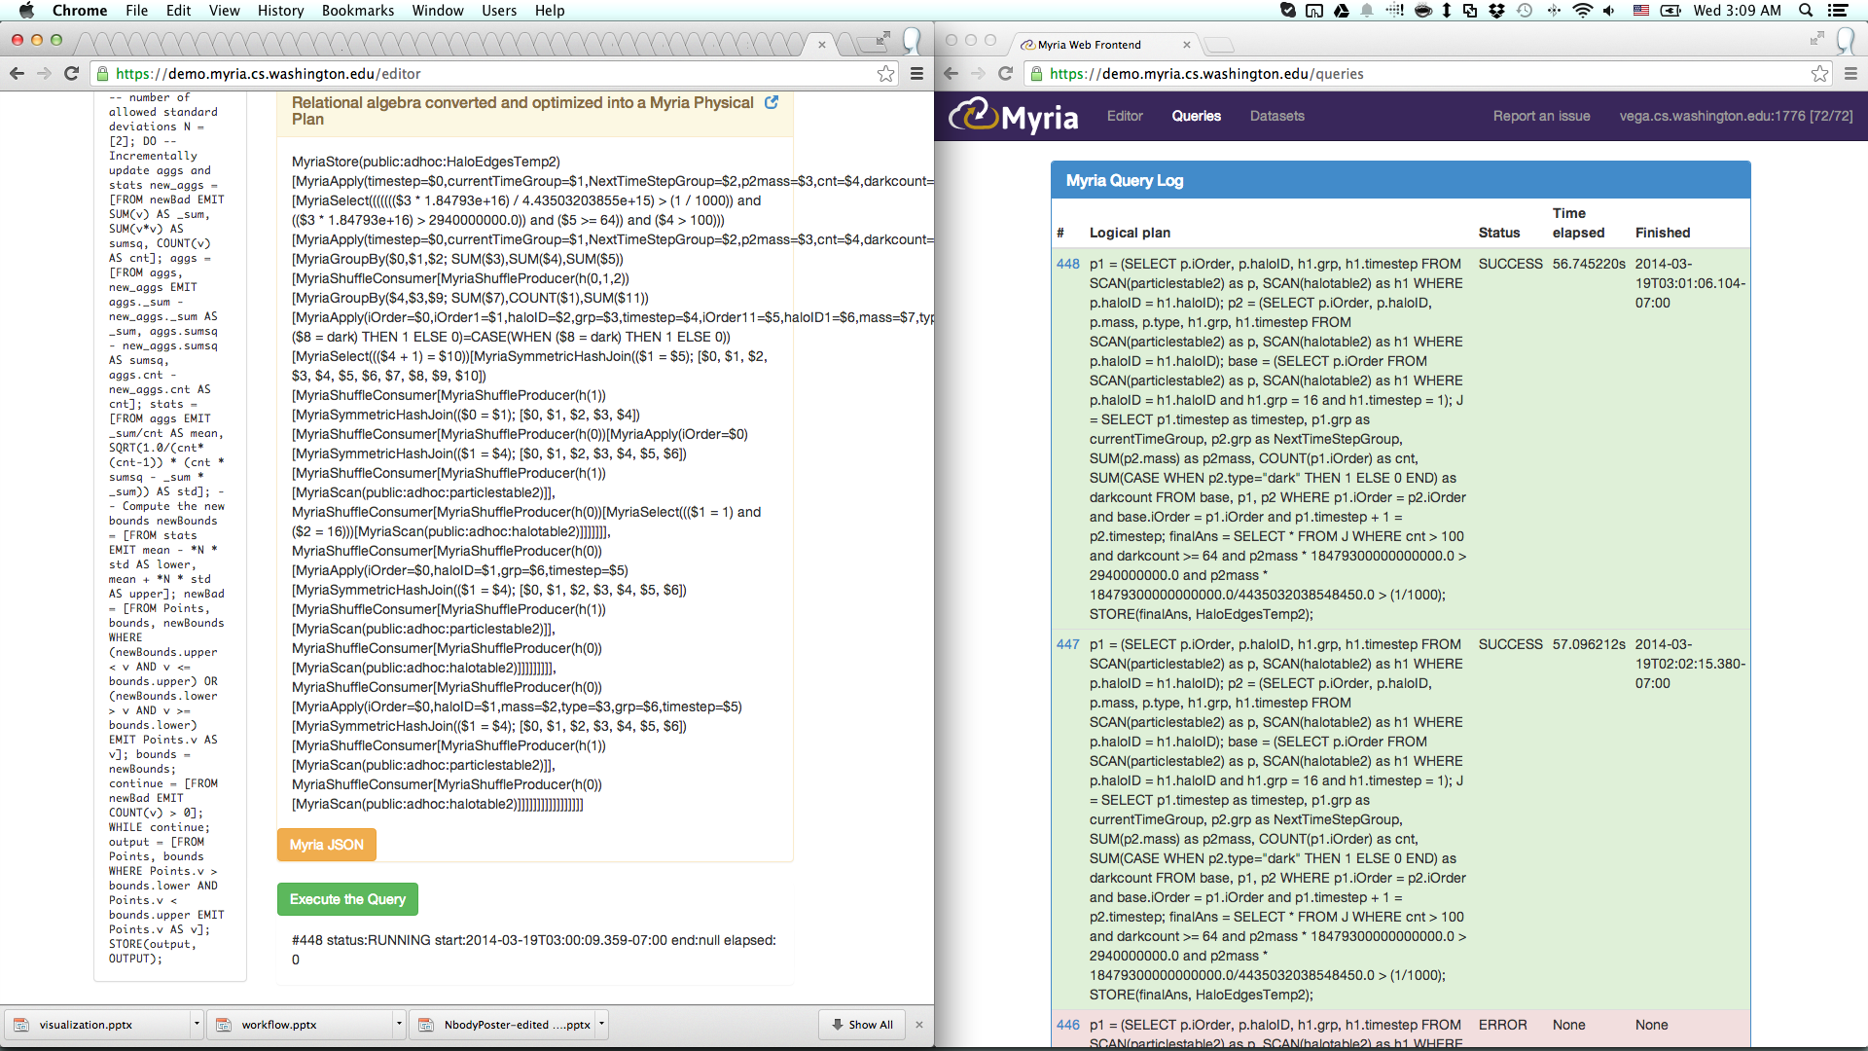Click the History menu item
The height and width of the screenshot is (1051, 1868).
tap(279, 11)
